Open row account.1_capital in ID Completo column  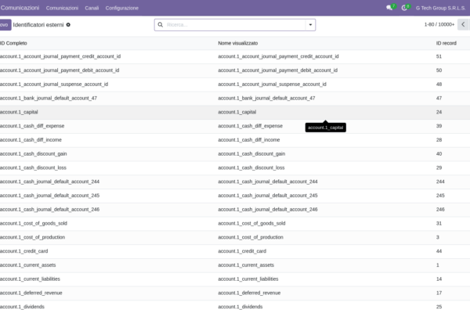[19, 112]
